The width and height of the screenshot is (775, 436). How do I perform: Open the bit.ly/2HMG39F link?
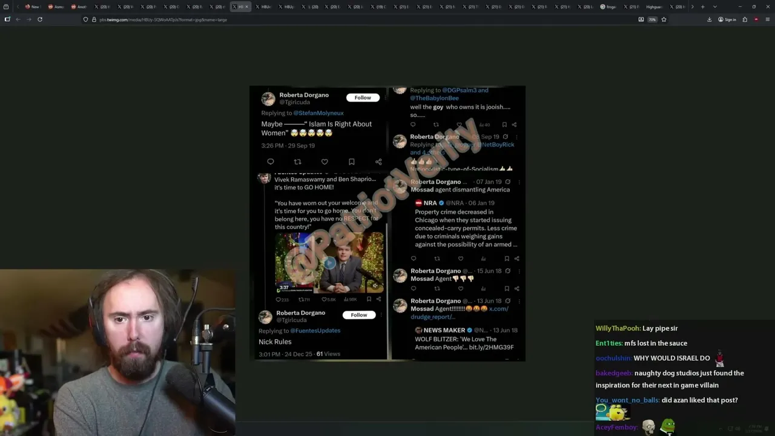(491, 348)
